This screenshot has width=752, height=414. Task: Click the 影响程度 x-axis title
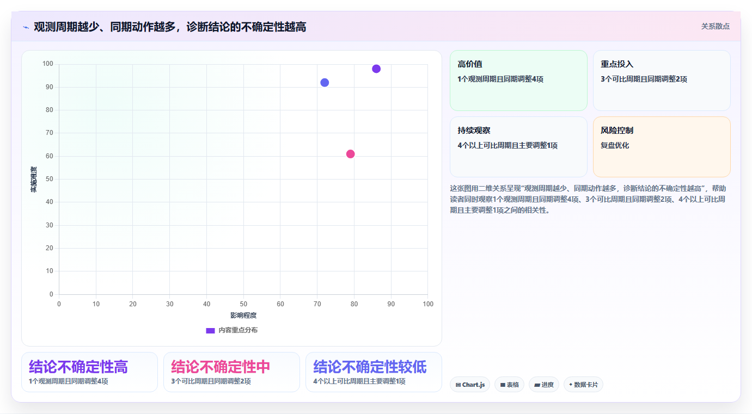(x=243, y=316)
